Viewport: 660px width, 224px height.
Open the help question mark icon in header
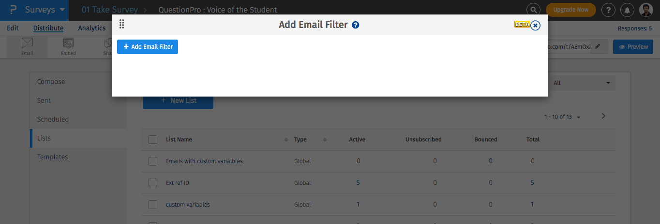pyautogui.click(x=608, y=10)
